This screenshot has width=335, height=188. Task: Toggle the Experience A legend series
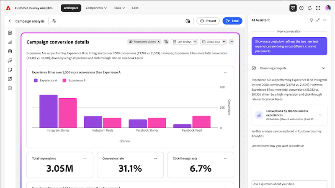[46, 80]
